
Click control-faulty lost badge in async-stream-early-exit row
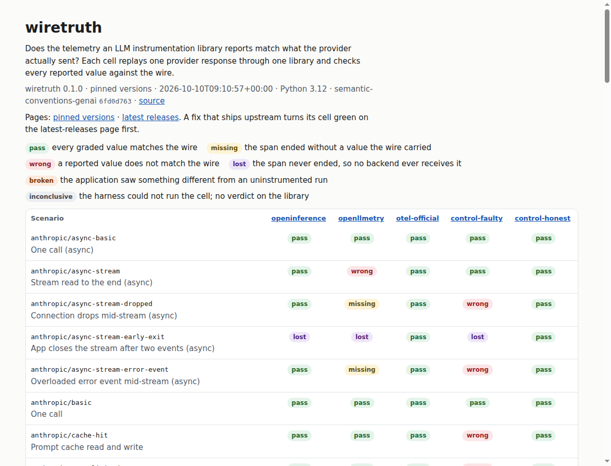477,337
